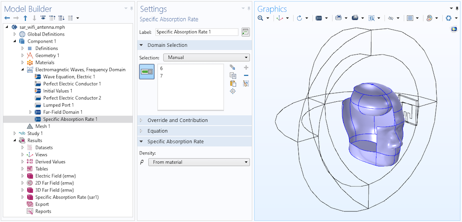Screen dimensions: 462x222
Task: Click the Zoom to Selection icon
Action: [233, 91]
